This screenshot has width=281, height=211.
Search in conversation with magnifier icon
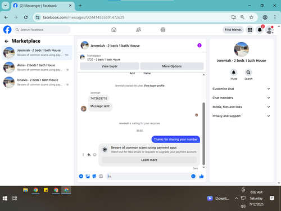[248, 72]
